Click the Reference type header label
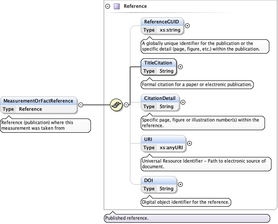278x224 pixels. tap(135, 6)
